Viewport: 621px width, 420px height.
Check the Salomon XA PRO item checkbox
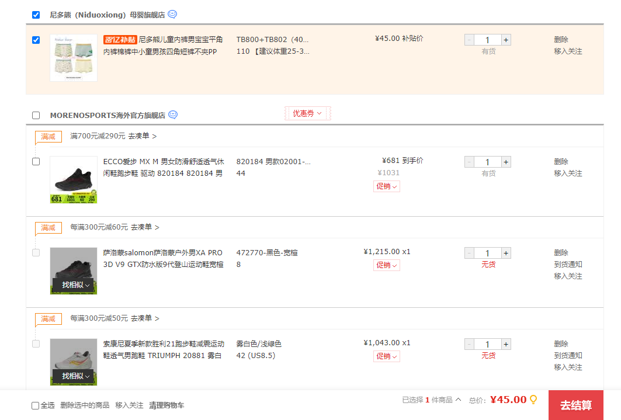[36, 252]
